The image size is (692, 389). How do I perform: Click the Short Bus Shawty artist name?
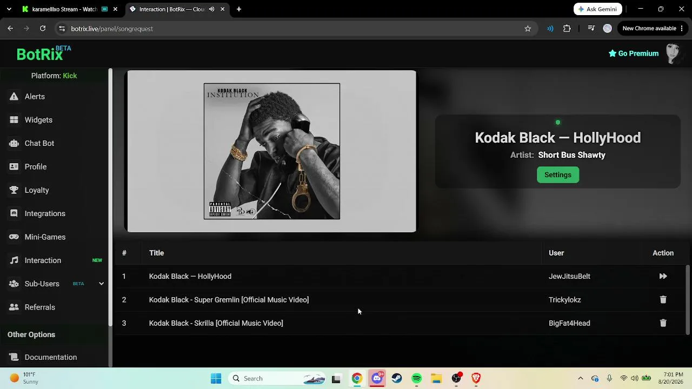[x=571, y=155]
